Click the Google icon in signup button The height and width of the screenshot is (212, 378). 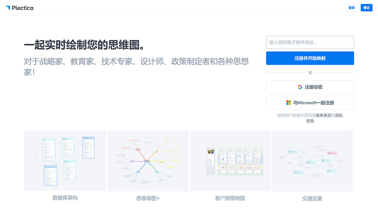pos(300,87)
